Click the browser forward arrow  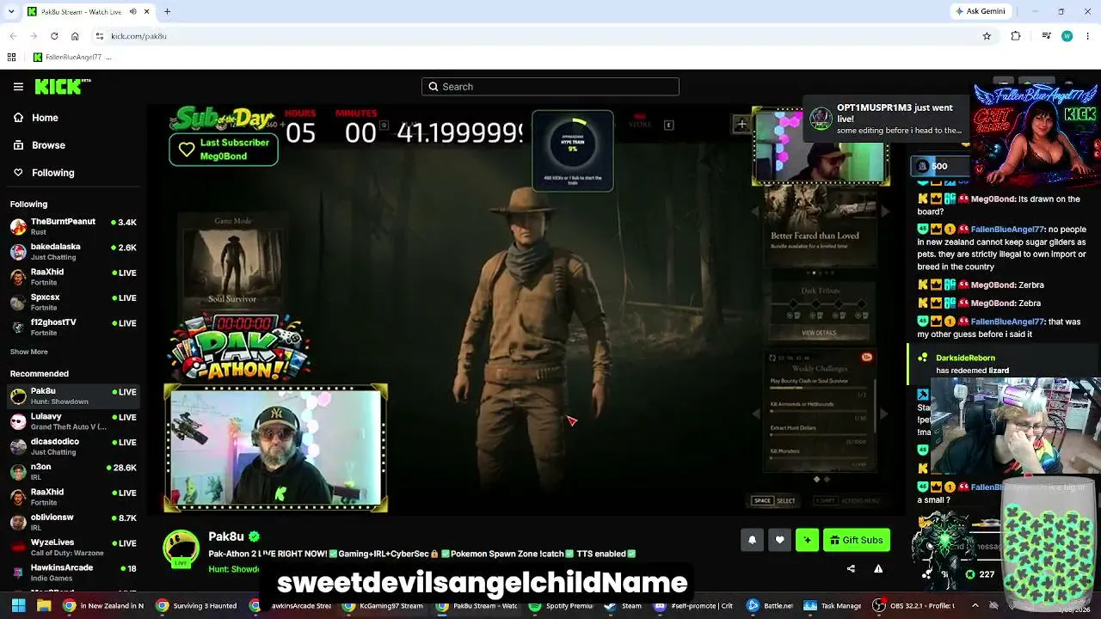click(x=34, y=36)
